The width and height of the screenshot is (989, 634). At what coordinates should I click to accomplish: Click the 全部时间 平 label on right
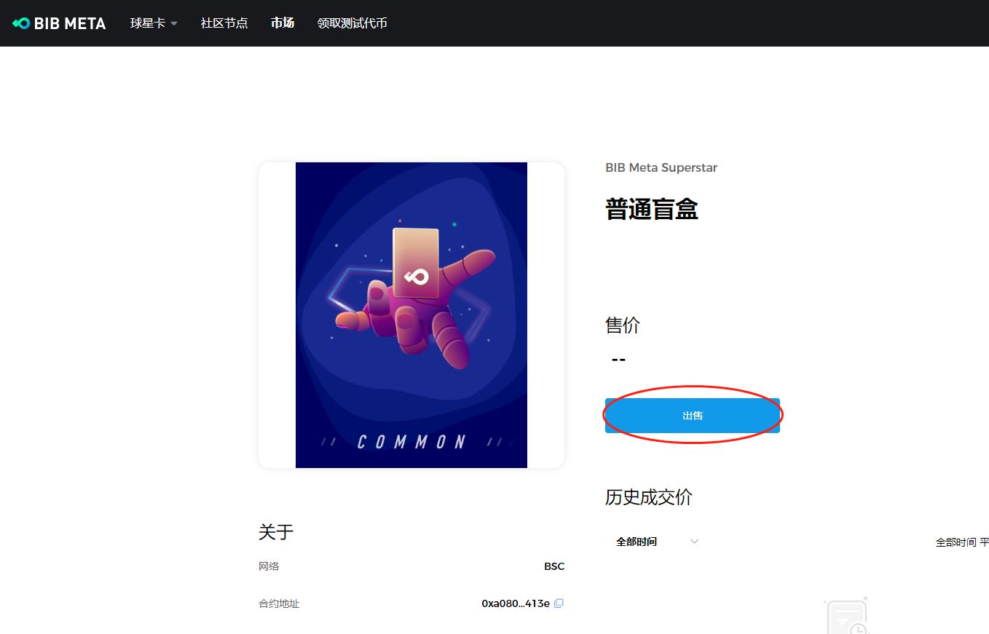pyautogui.click(x=962, y=542)
